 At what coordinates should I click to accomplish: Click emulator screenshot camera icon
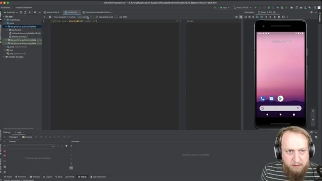pyautogui.click(x=279, y=17)
